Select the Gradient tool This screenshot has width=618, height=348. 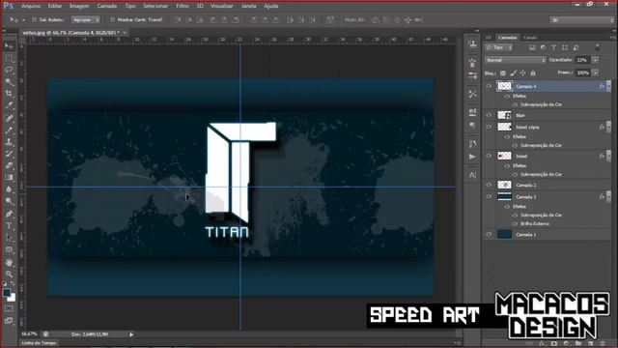tap(9, 178)
